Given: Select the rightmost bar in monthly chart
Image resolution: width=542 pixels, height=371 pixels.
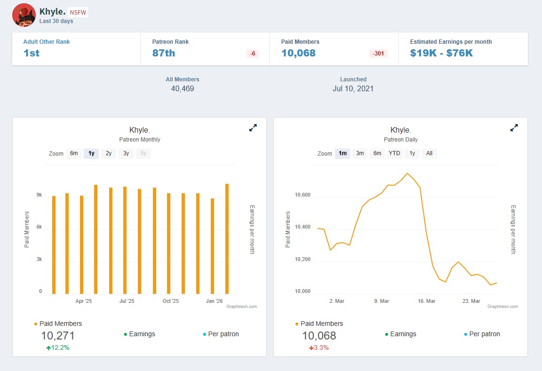Looking at the screenshot, I should click(227, 239).
